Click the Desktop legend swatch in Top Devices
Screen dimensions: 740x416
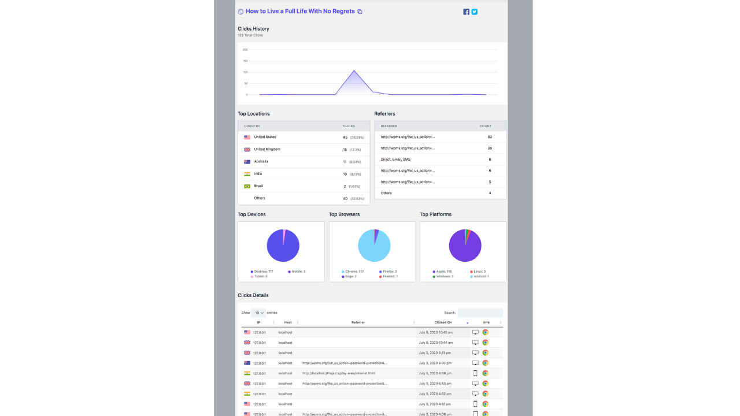click(252, 272)
